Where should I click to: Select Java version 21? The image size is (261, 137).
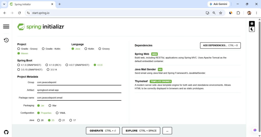point(62,120)
